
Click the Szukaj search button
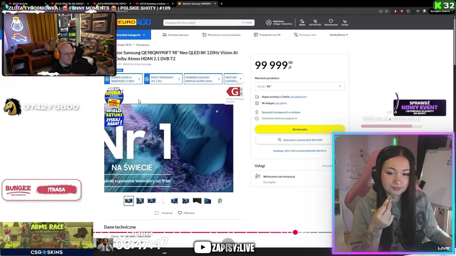point(247,22)
